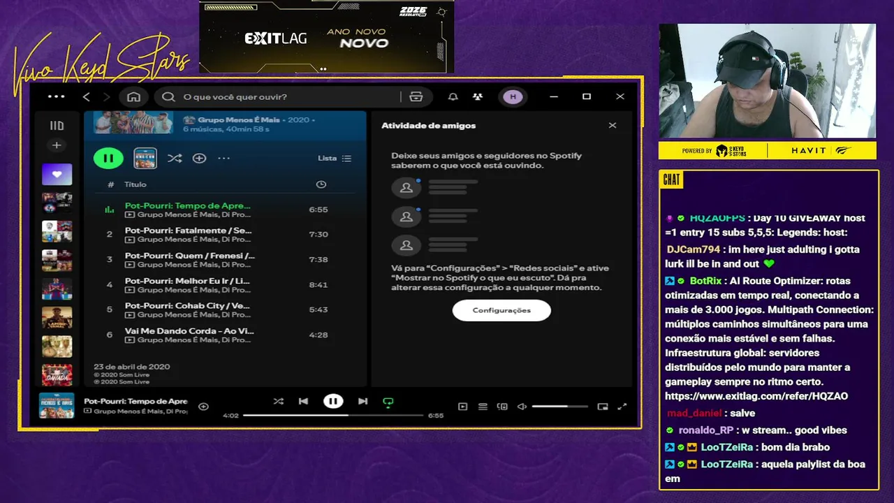Open the ExitLag referral link in chat
894x503 pixels.
point(756,396)
